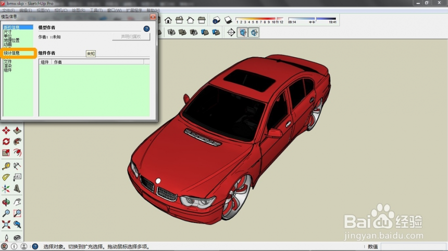Click the credits info status bar icon
This screenshot has height=251, width=448.
(14, 246)
